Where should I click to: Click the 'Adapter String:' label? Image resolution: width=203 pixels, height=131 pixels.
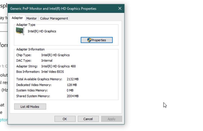27,66
